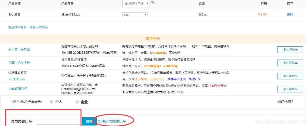This screenshot has height=126, width=307.
Task: Click the 1核1GB 20GB SSD存储空间 spec text
Action: (81, 53)
